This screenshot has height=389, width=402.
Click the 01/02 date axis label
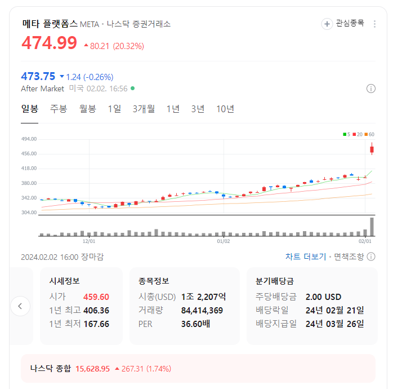pyautogui.click(x=224, y=241)
